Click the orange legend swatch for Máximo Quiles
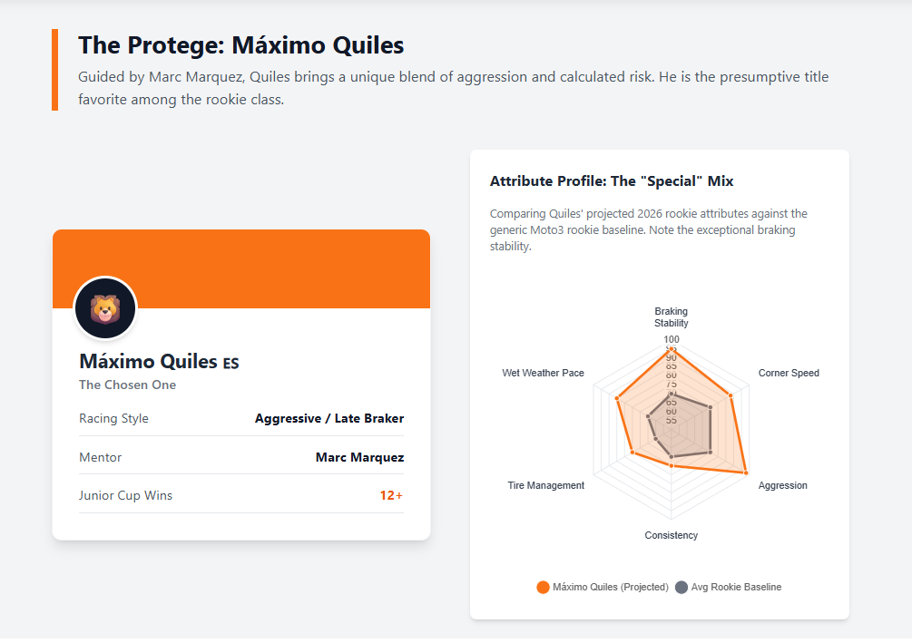This screenshot has width=912, height=643. click(543, 587)
